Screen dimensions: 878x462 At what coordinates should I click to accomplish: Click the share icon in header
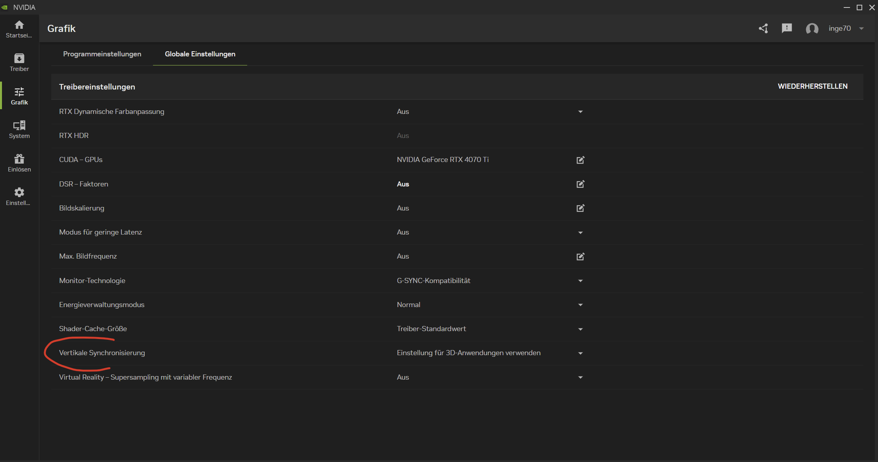[x=763, y=28]
